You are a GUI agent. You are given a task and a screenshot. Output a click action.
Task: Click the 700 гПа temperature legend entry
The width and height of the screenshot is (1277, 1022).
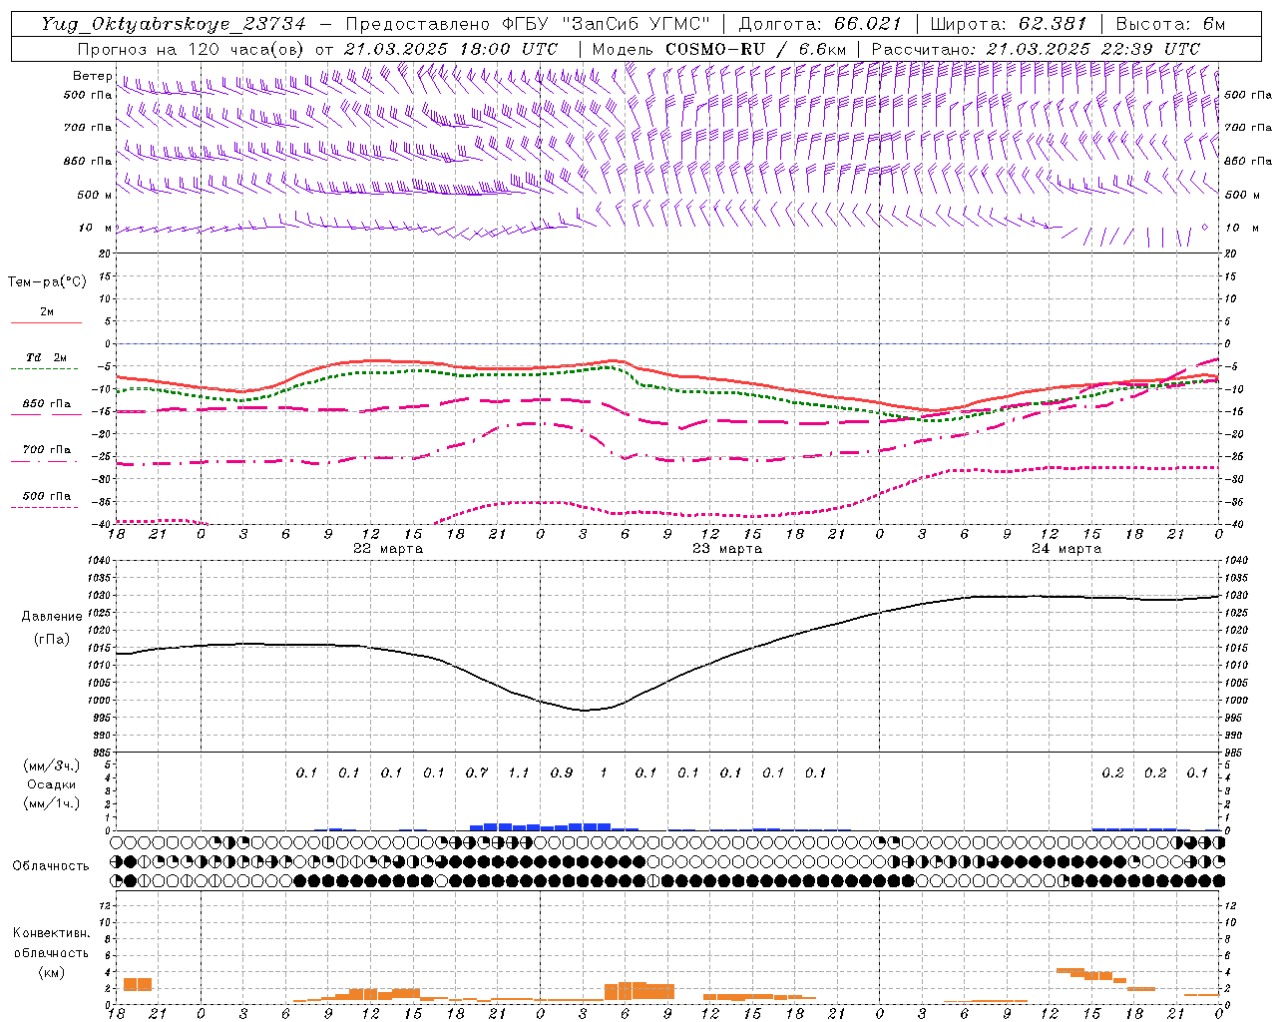[x=46, y=453]
